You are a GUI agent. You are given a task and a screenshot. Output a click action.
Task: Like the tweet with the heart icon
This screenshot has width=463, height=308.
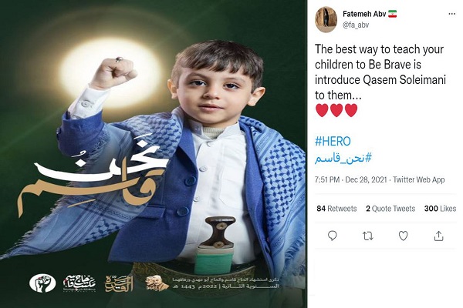pos(403,236)
